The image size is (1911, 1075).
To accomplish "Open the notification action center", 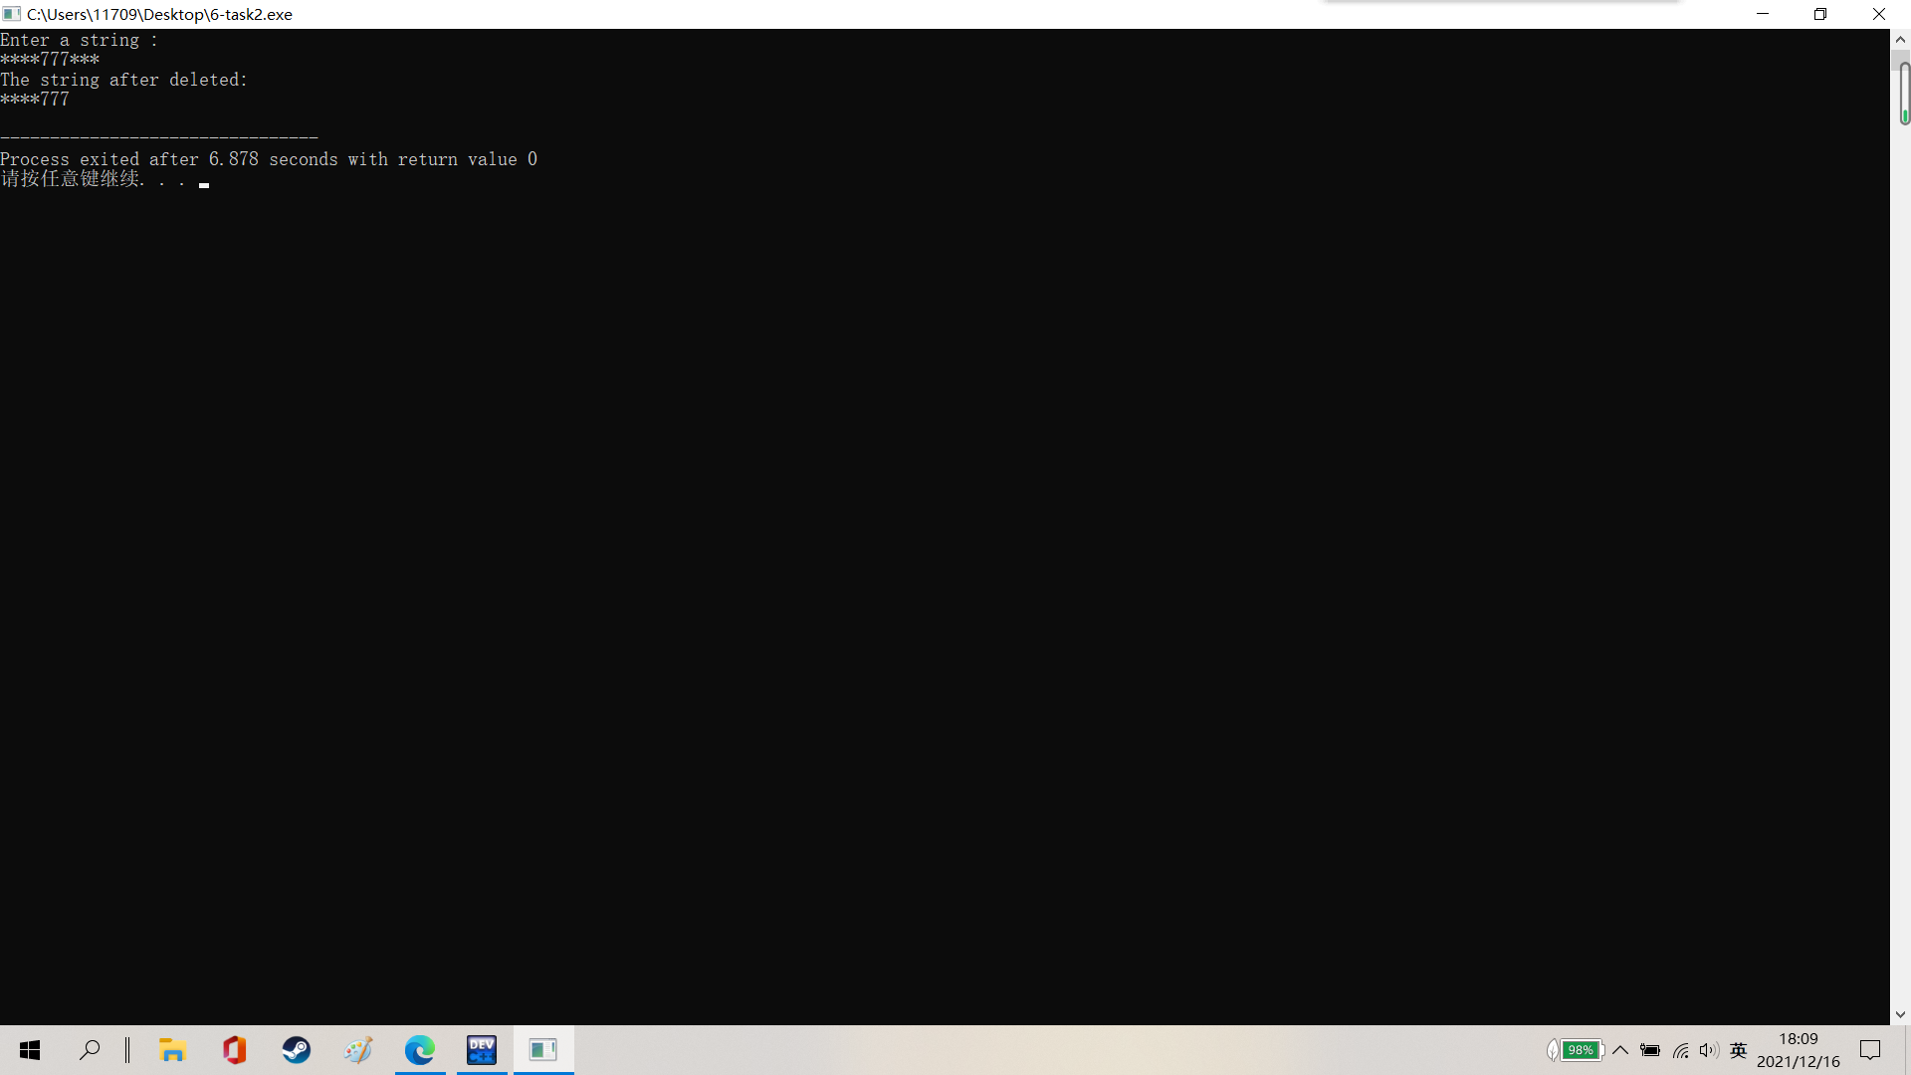I will pos(1870,1050).
